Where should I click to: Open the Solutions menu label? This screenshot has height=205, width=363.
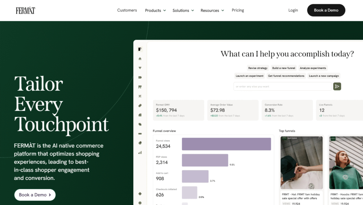[181, 10]
